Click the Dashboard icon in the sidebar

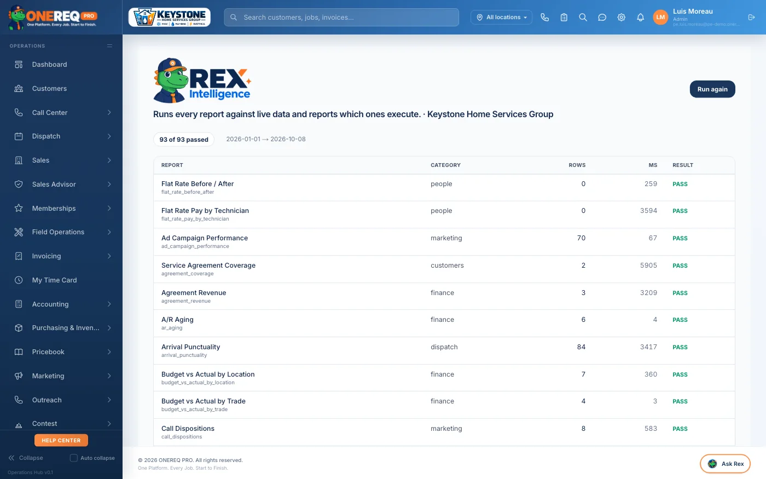(x=19, y=65)
